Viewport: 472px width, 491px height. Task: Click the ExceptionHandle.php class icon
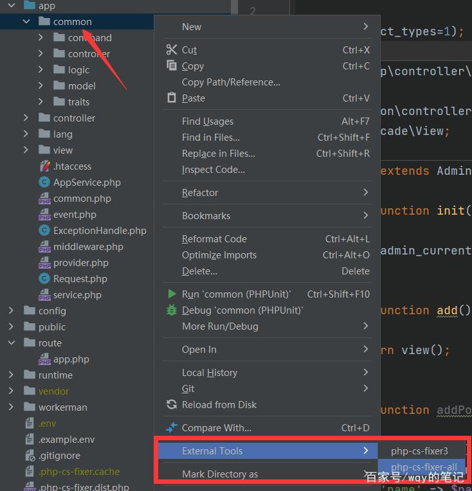(44, 231)
